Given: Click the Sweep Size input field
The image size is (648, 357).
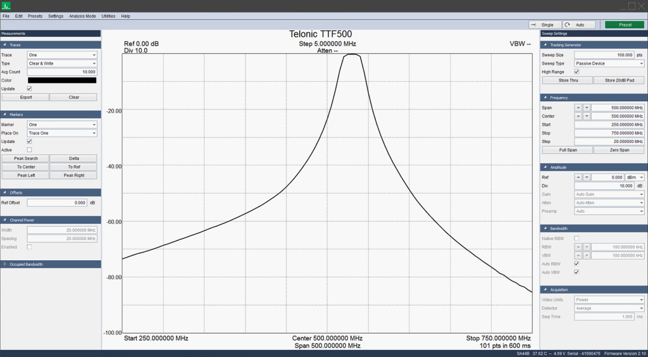Looking at the screenshot, I should tap(604, 55).
